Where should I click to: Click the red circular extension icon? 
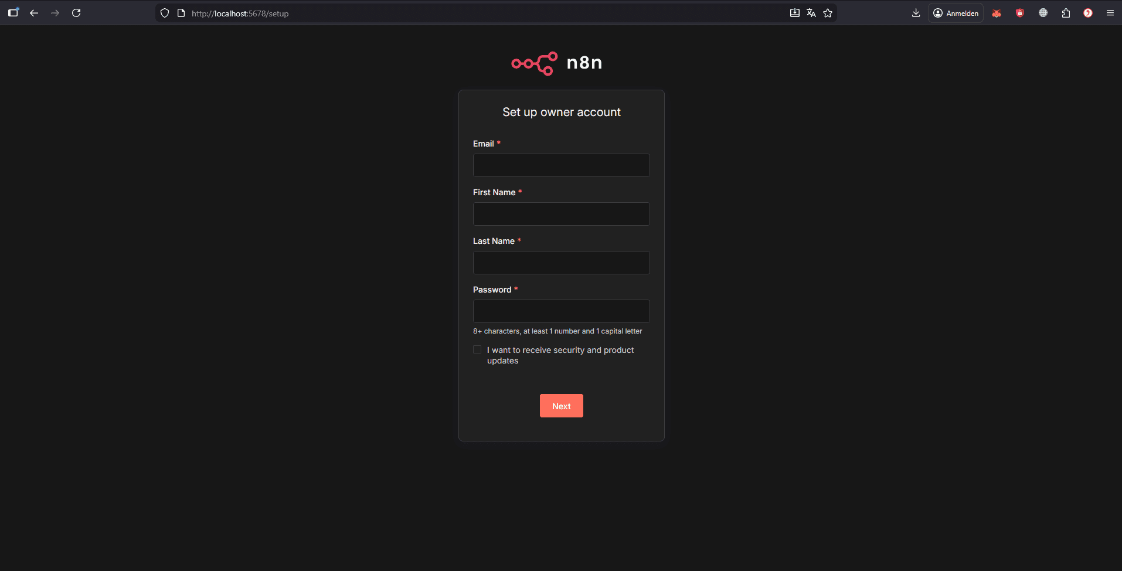click(1088, 13)
